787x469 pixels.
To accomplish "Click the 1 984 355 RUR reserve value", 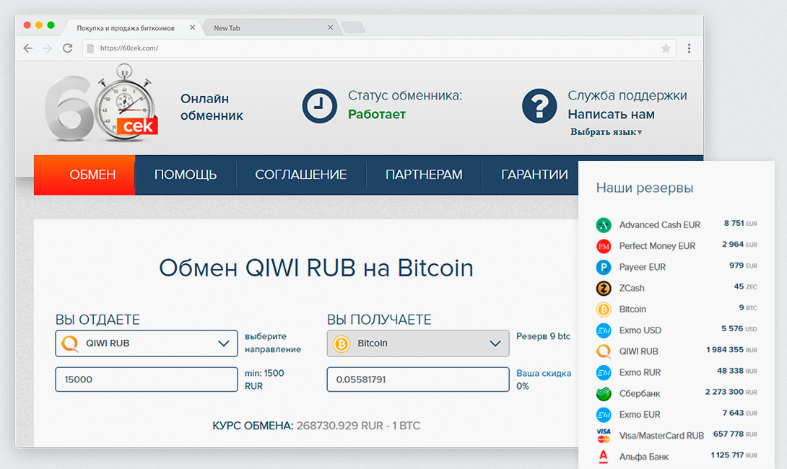I will click(731, 350).
